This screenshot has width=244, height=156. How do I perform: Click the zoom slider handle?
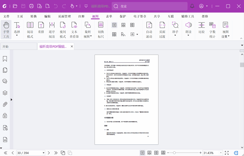pyautogui.click(x=174, y=153)
